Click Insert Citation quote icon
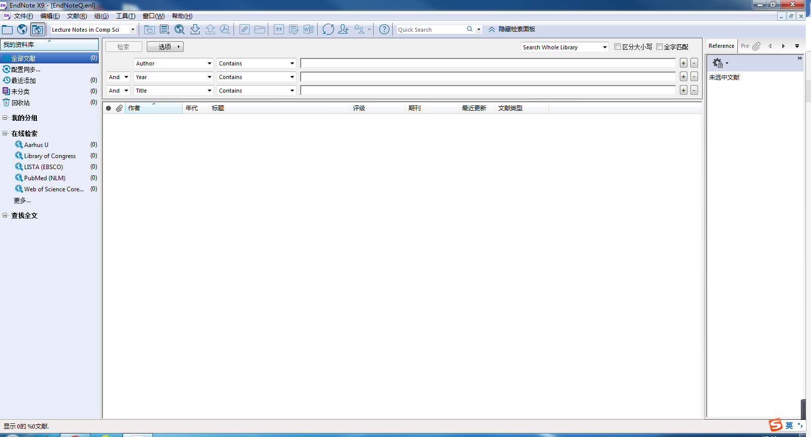 tap(279, 30)
